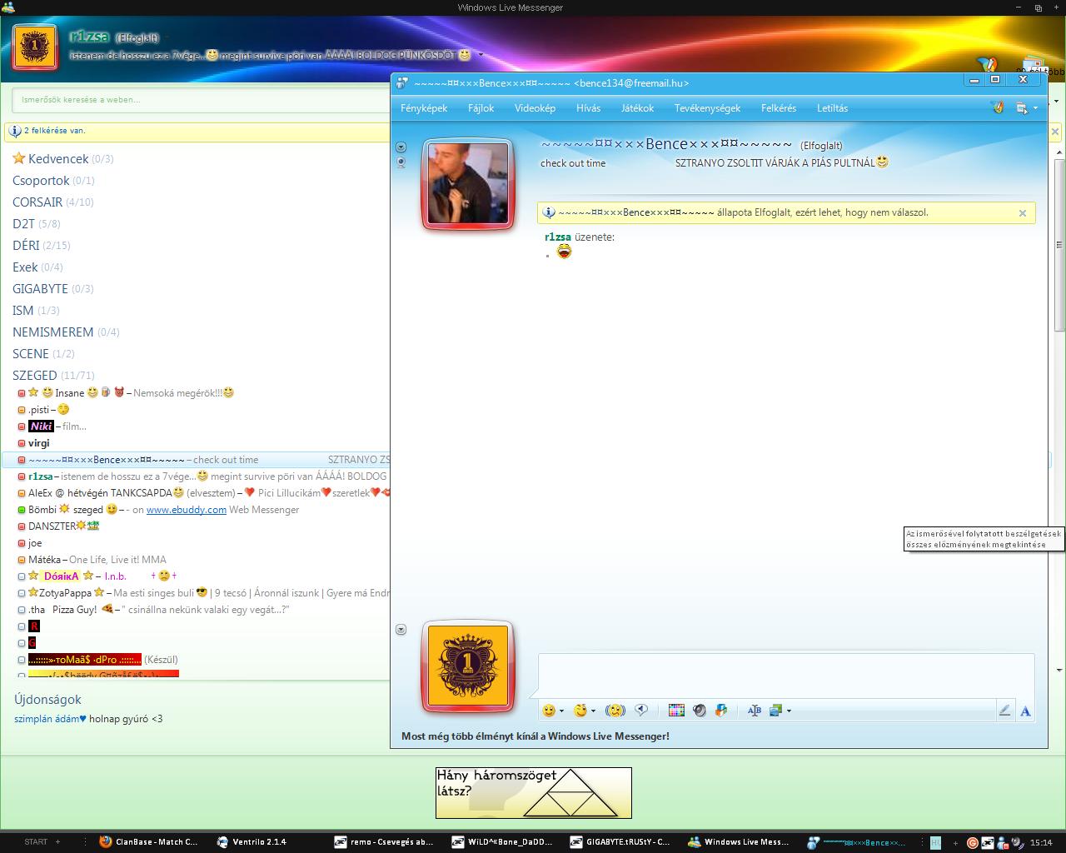Open the dropdown arrow above own display picture
Screen dimensions: 1066x853
coord(401,629)
